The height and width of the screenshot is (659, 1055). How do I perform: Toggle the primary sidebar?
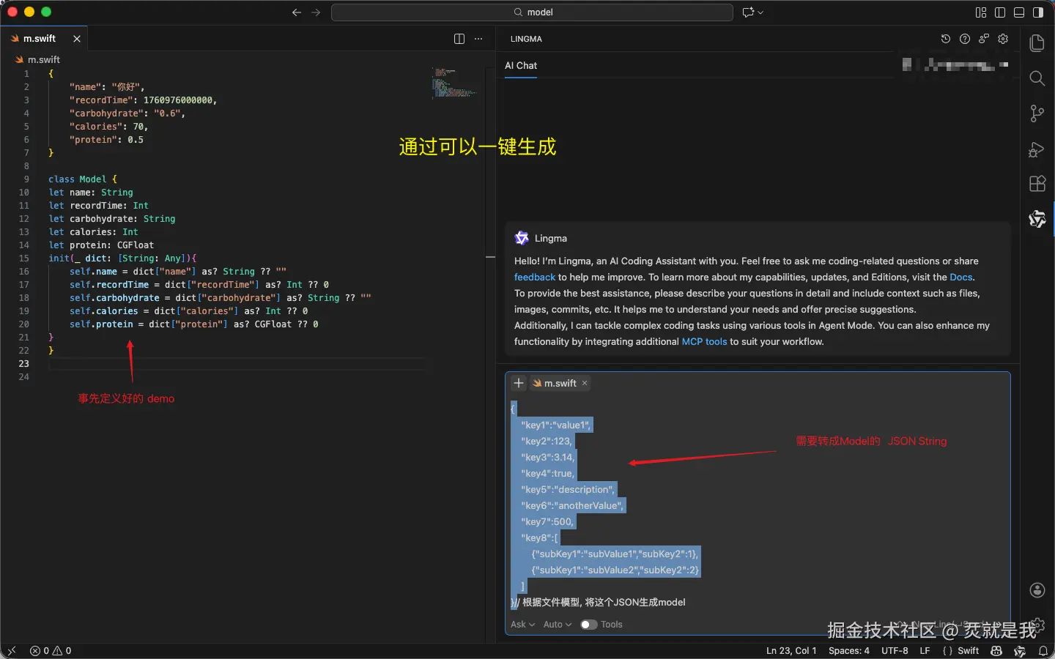(1000, 12)
